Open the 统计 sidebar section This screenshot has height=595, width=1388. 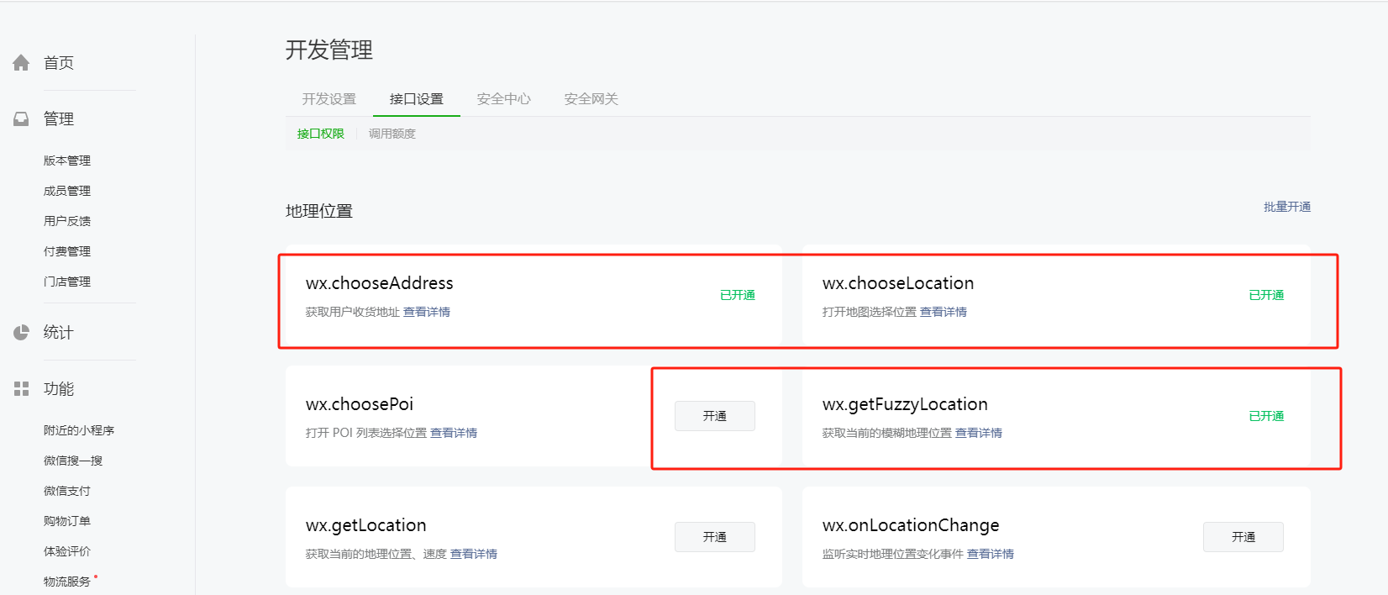[59, 333]
